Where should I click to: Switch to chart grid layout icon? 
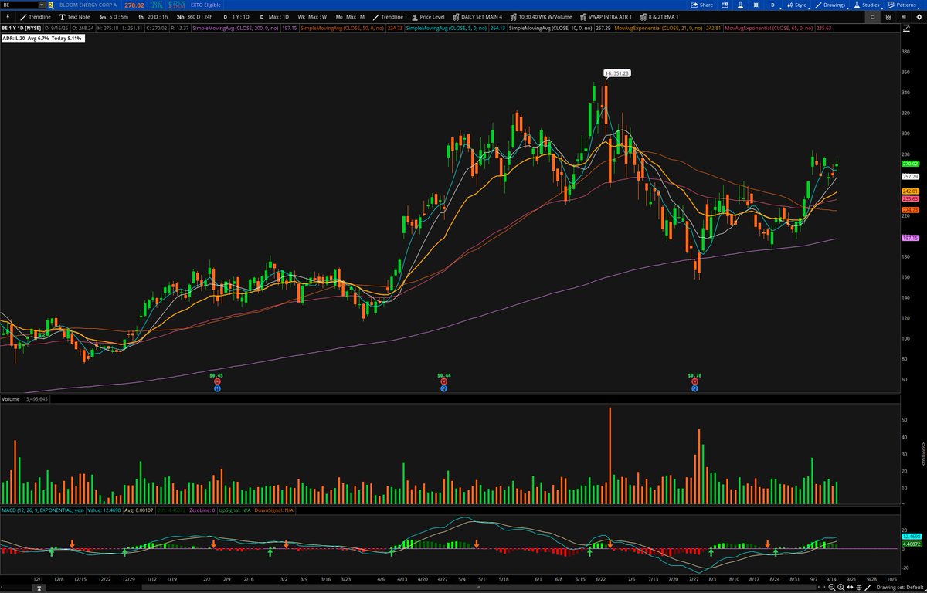(888, 16)
